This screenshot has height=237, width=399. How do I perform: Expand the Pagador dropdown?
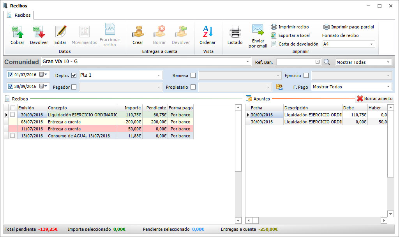[159, 87]
